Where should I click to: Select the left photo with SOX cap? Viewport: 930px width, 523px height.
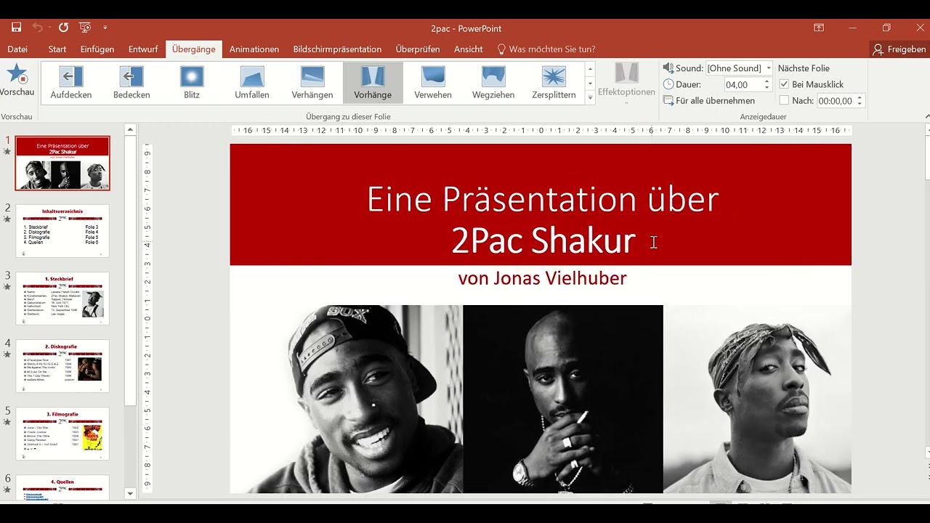point(347,399)
